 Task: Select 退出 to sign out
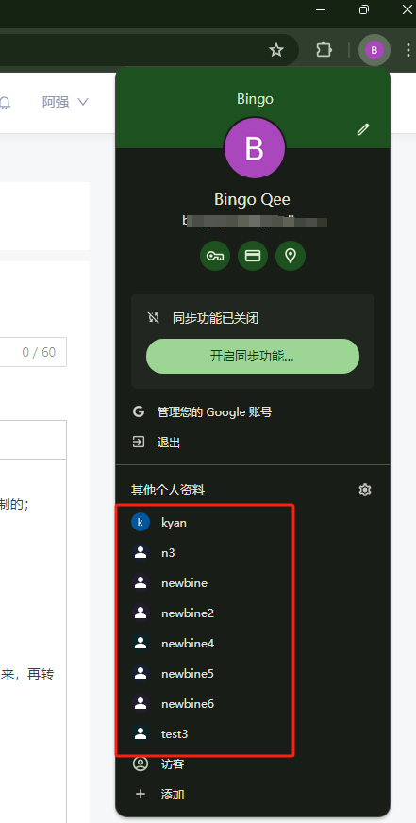(x=253, y=443)
